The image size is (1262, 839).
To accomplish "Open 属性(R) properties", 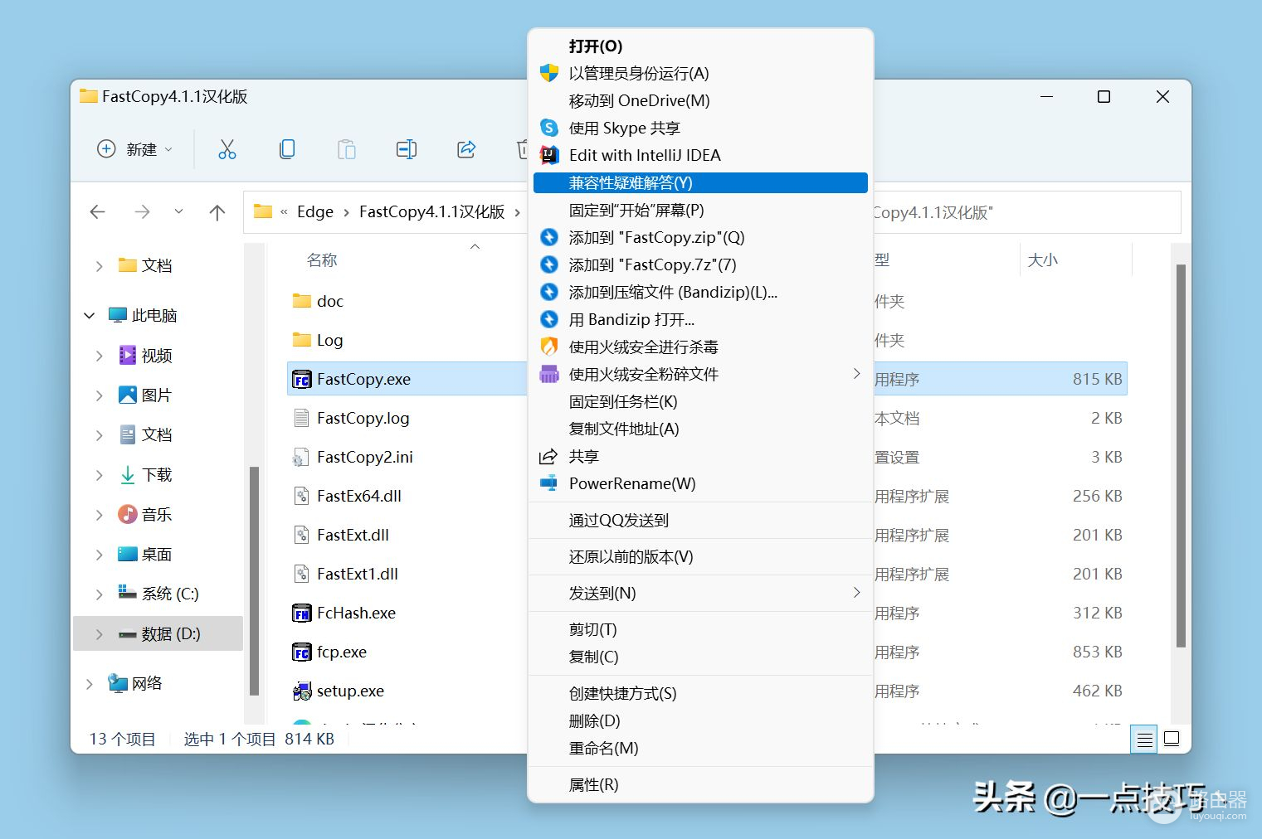I will (700, 785).
